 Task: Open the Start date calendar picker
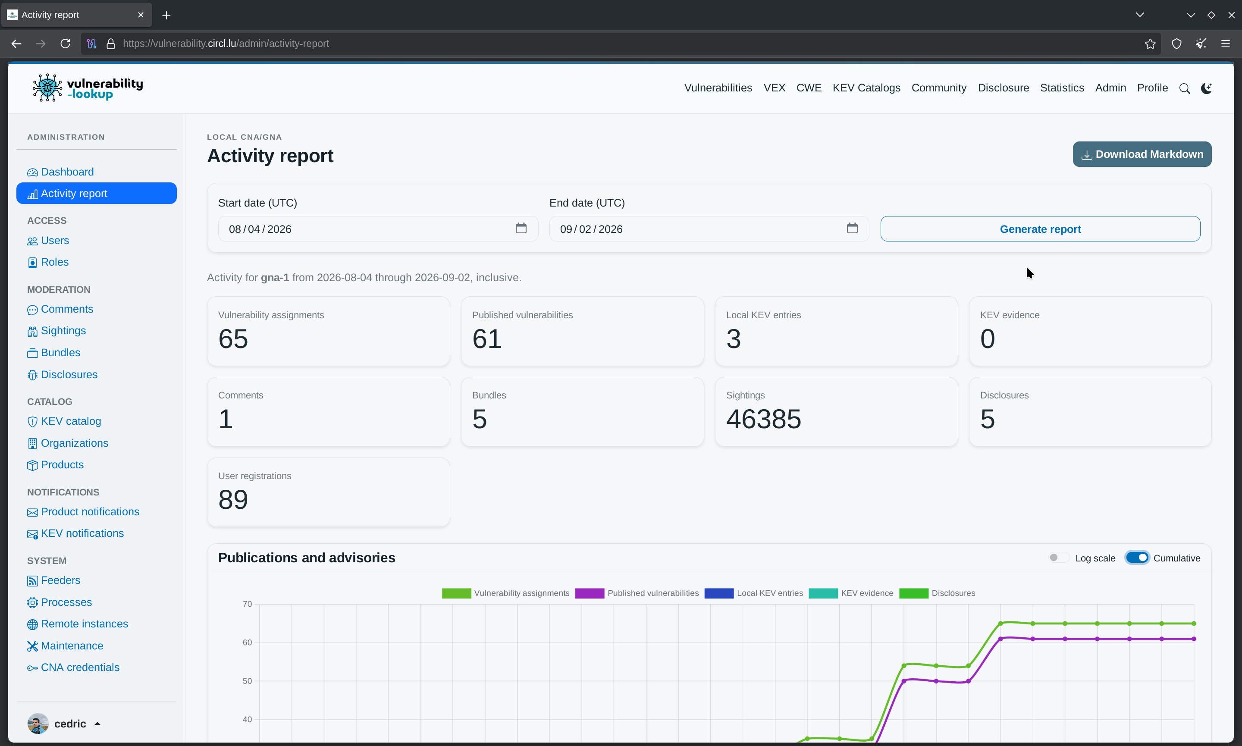pyautogui.click(x=521, y=229)
